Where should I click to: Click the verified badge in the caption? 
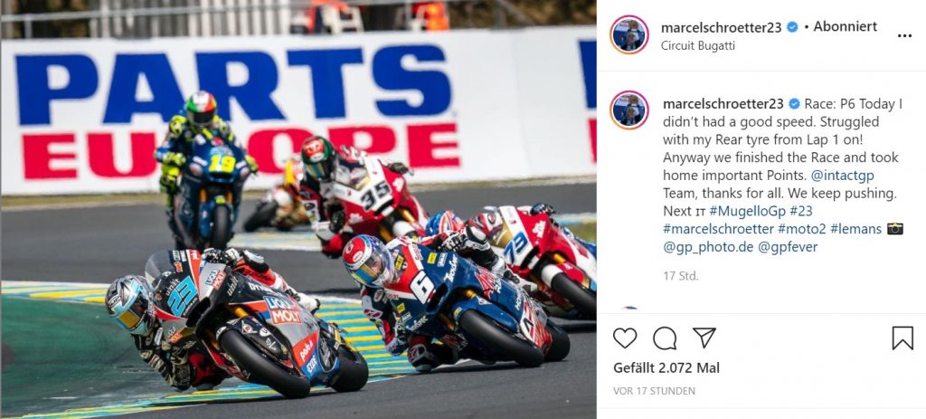tap(794, 104)
